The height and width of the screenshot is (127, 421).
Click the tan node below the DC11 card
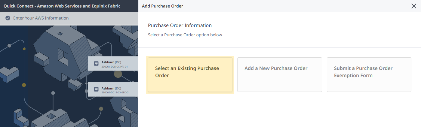(x=101, y=109)
